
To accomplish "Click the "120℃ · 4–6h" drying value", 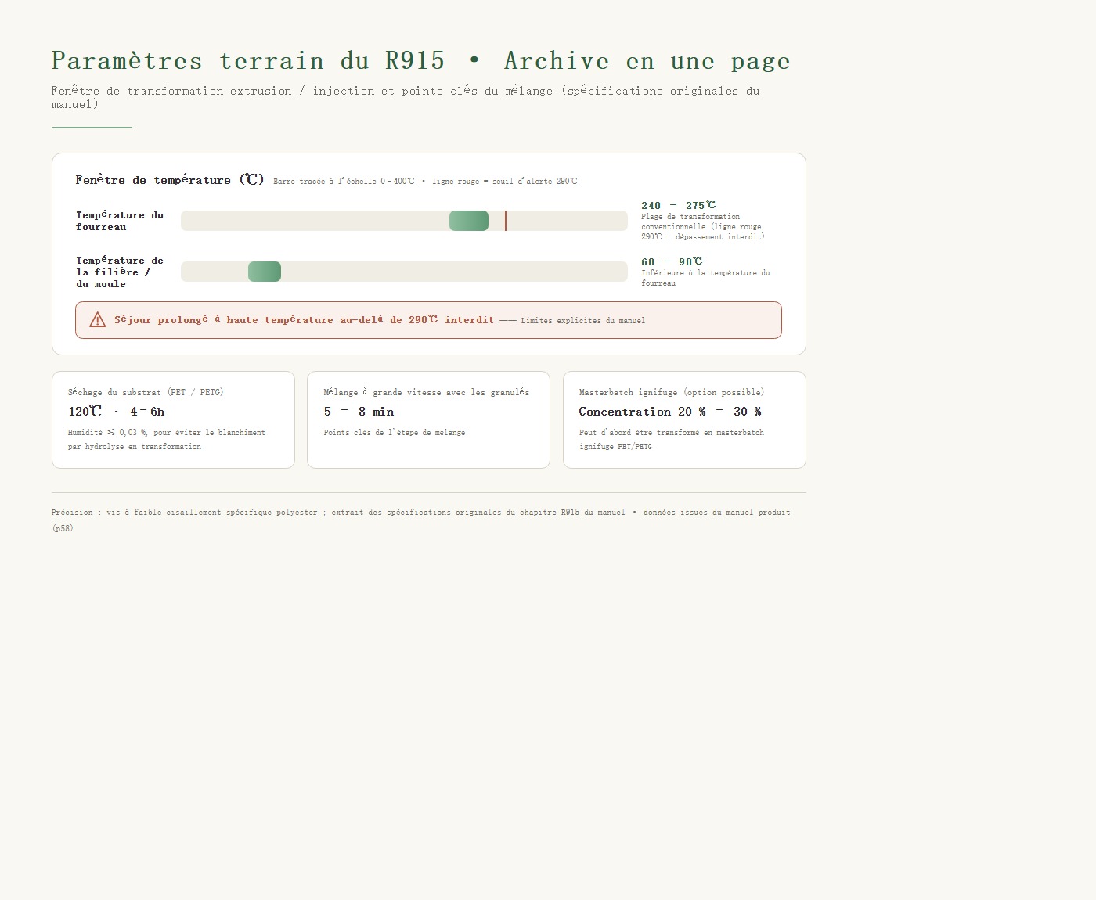I will pyautogui.click(x=117, y=411).
